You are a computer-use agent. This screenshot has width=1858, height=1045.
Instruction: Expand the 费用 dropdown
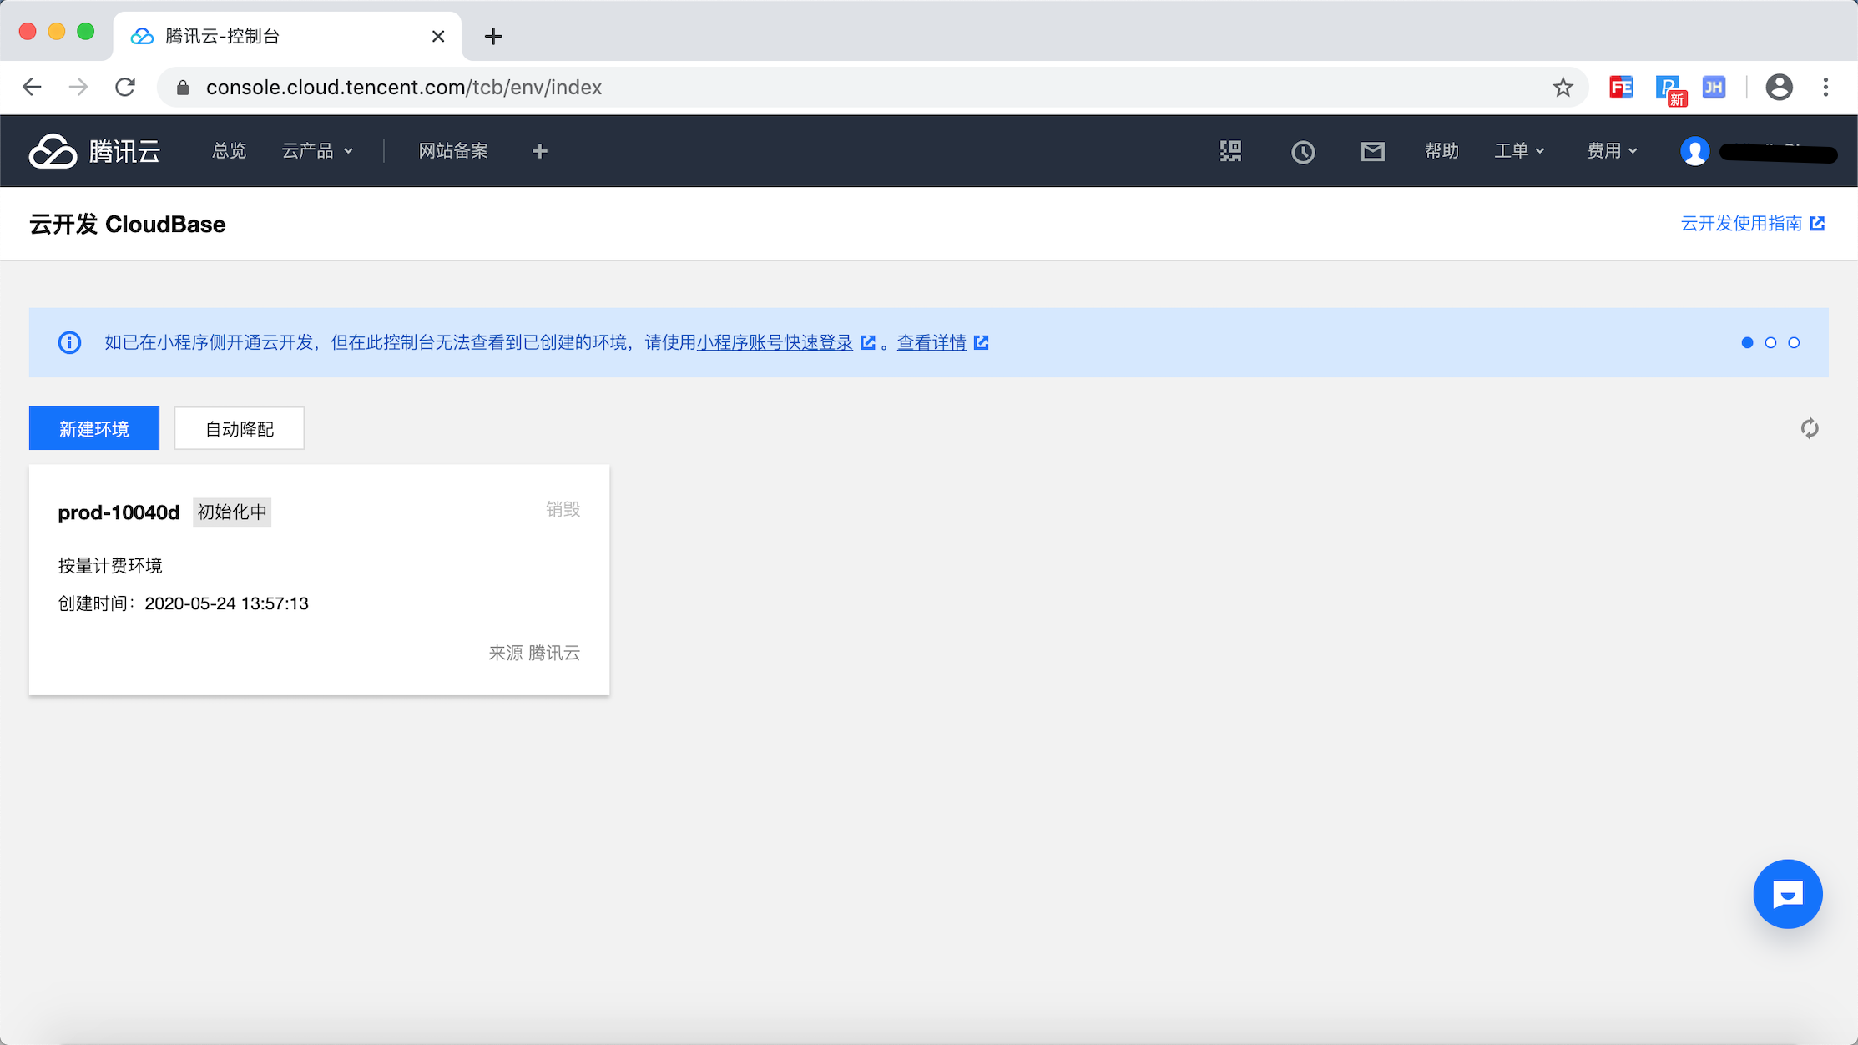click(x=1612, y=151)
